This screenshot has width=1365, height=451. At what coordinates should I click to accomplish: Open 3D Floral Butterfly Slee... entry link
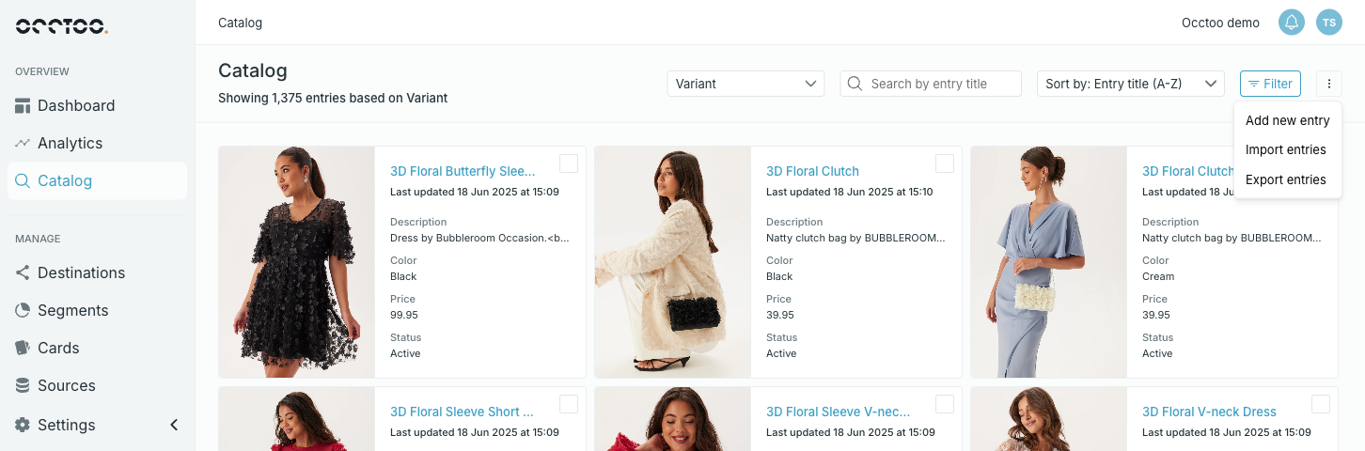point(463,171)
